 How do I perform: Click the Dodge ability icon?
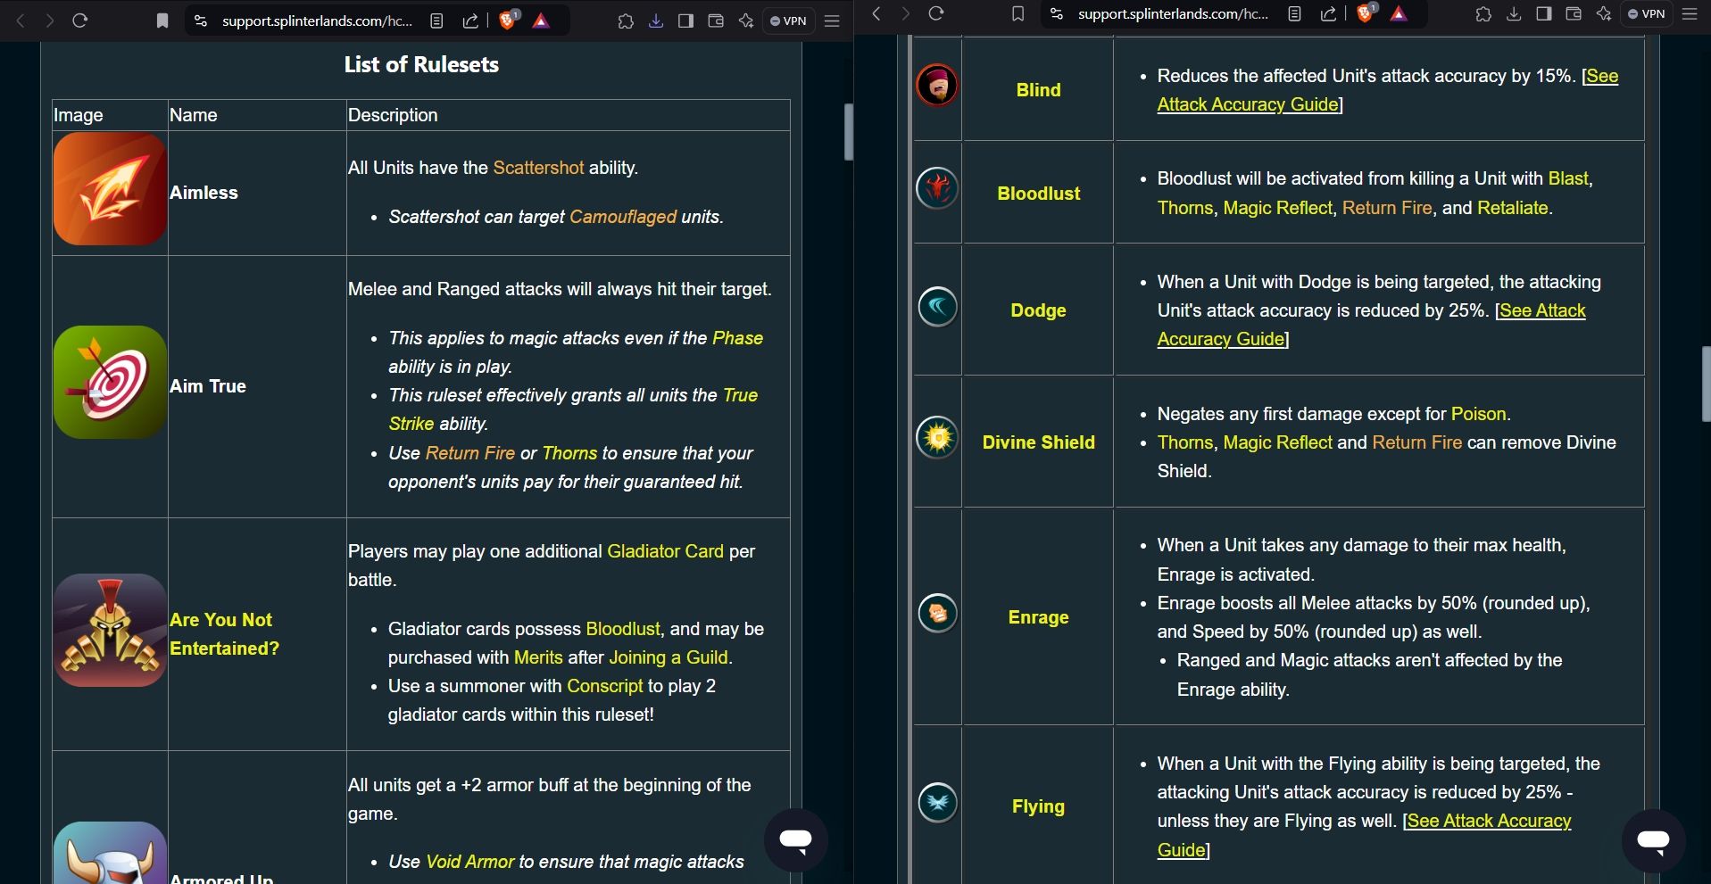[937, 307]
